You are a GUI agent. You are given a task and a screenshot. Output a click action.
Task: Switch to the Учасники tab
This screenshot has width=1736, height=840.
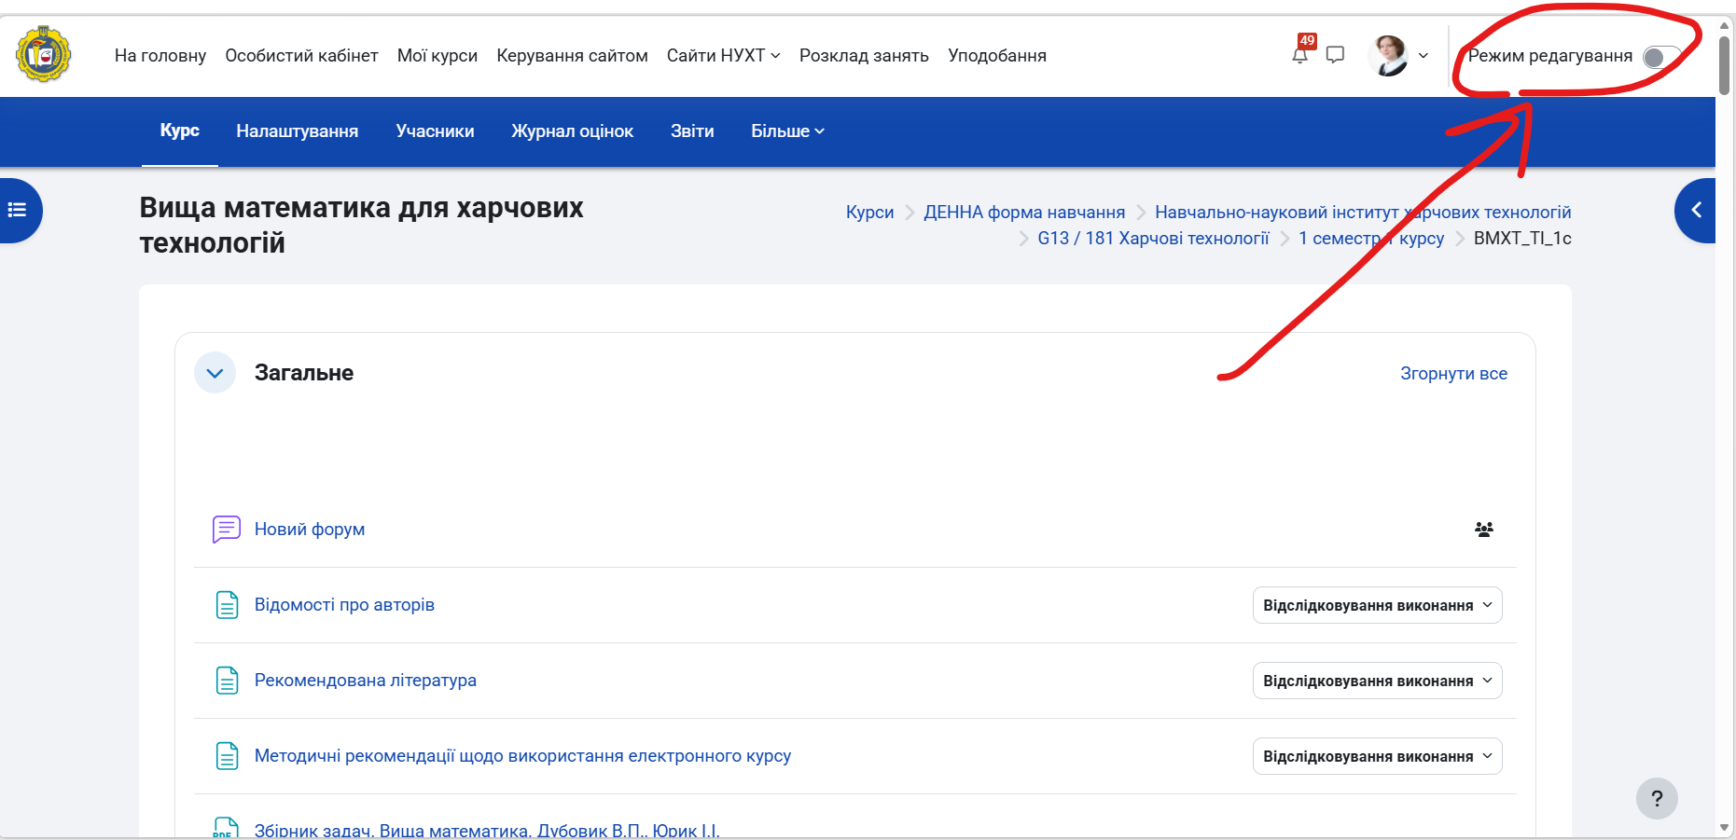click(435, 131)
